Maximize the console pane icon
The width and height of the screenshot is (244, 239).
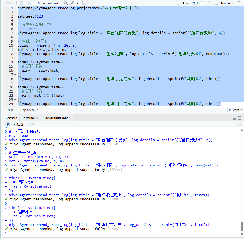(x=240, y=118)
